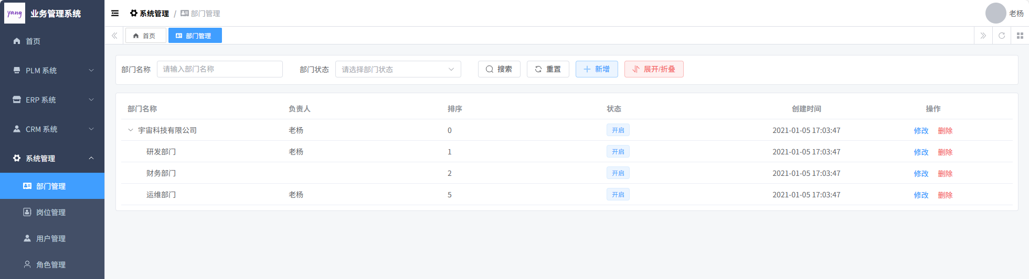Click 修改 link for 研发部门 row
This screenshot has height=279, width=1029.
(x=921, y=152)
